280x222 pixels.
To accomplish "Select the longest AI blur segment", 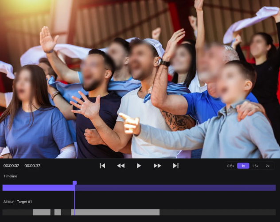I will pyautogui.click(x=115, y=212).
